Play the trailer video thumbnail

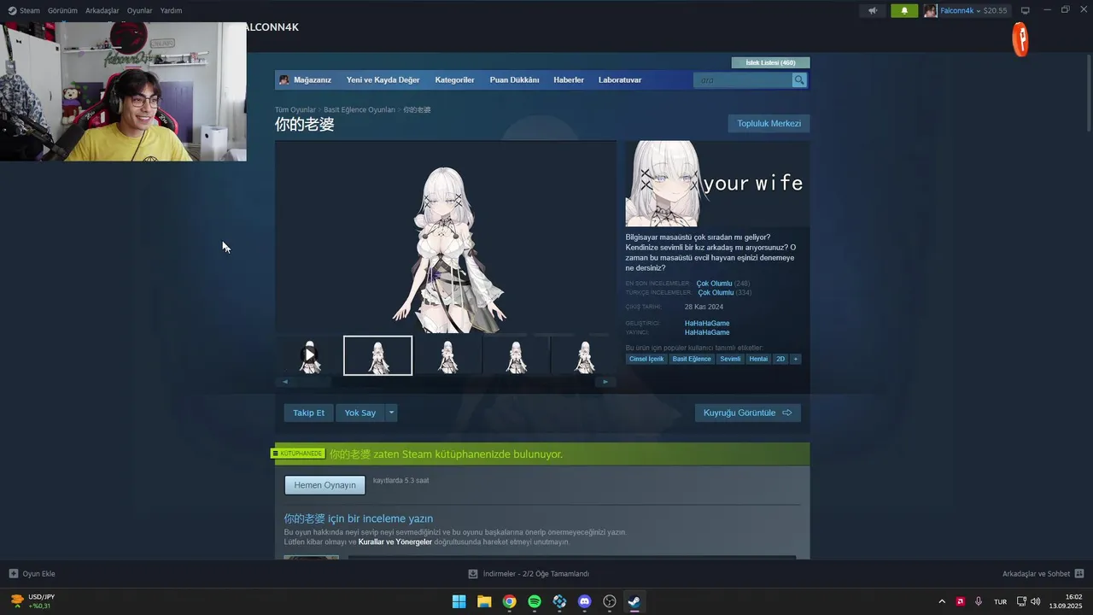point(309,354)
